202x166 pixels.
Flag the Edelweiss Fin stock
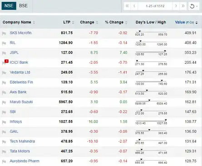click(x=4, y=83)
